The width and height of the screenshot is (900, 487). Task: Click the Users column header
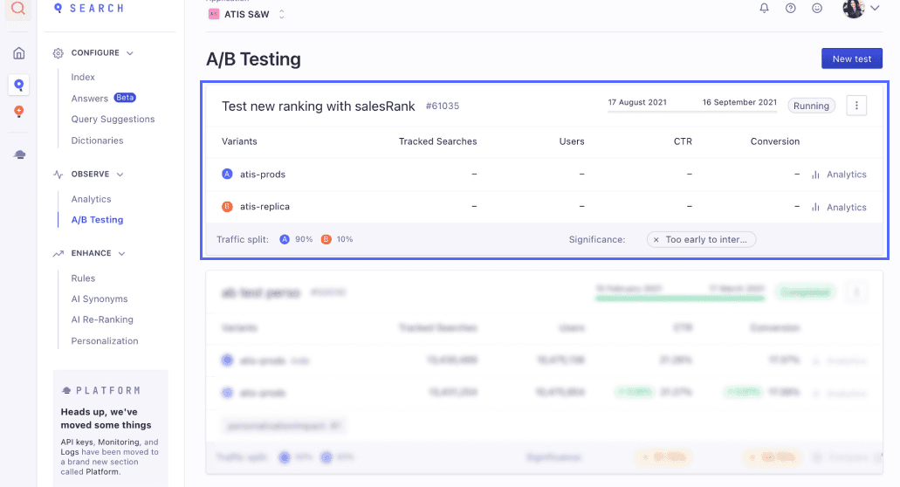pos(572,141)
